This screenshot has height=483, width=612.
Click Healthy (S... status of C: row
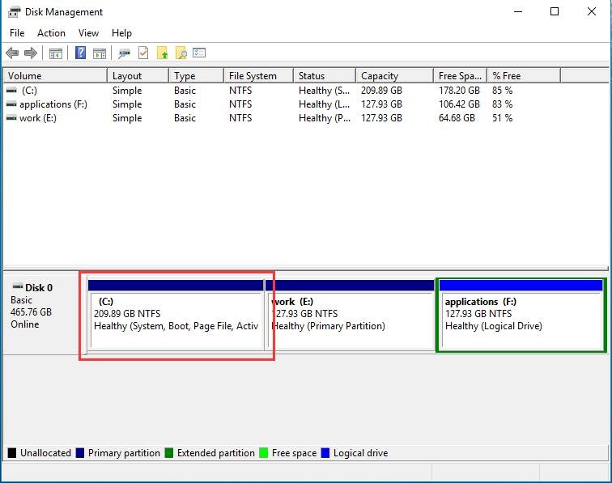point(325,91)
